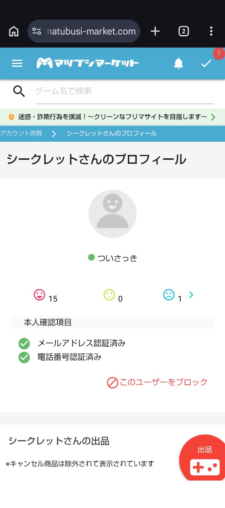The image size is (225, 508).
Task: Tap the ゲーム名で検索 search field
Action: point(124,91)
